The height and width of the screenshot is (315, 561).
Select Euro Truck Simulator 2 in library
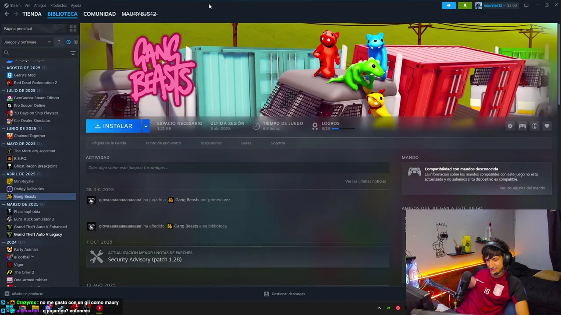click(34, 219)
